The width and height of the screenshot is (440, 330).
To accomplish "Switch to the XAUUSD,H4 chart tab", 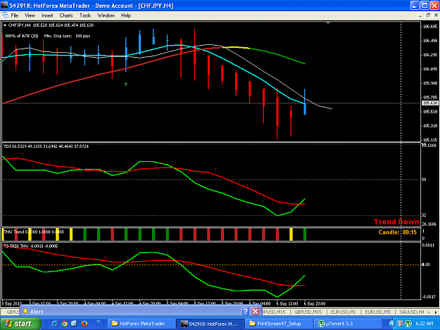I will pos(412,312).
